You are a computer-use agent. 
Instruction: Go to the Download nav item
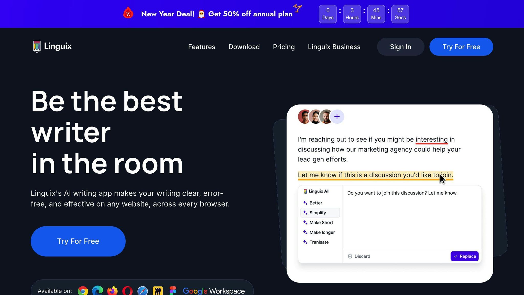tap(244, 47)
